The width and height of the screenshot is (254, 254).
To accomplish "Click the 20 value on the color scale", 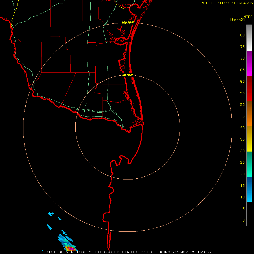I will click(242, 174).
